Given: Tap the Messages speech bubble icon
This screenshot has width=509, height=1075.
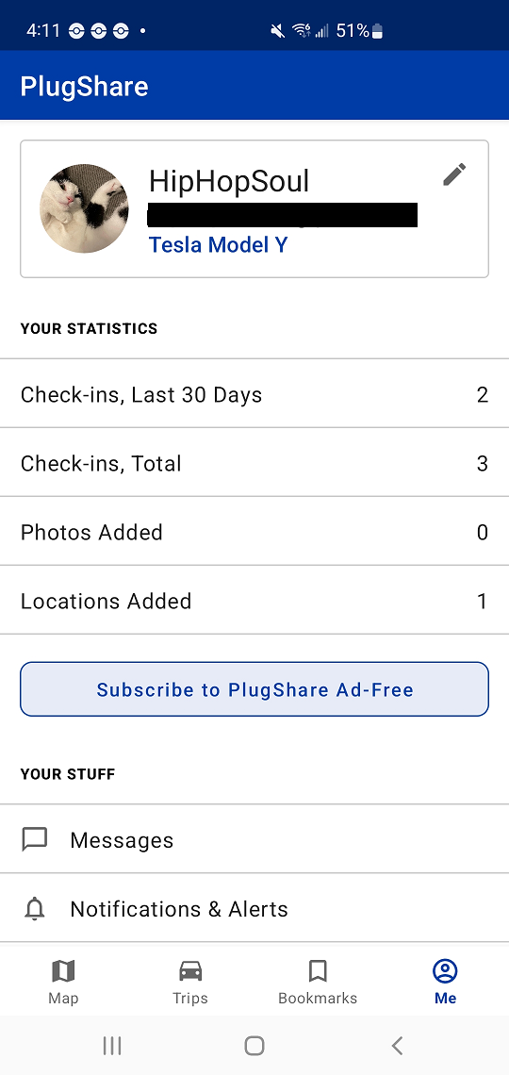Looking at the screenshot, I should coord(34,839).
